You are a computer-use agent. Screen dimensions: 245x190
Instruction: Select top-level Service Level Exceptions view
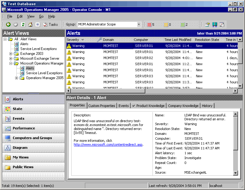[39, 49]
